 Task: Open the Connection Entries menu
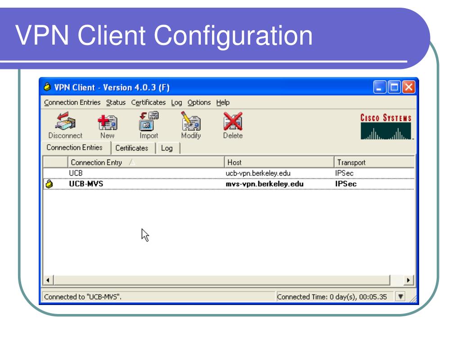72,102
